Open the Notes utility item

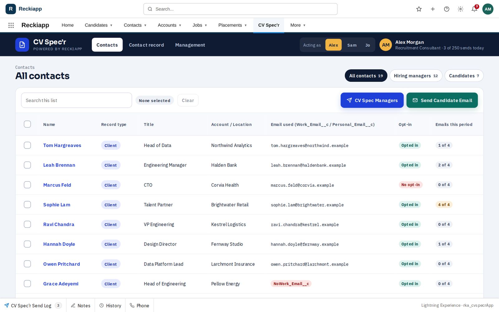(80, 305)
